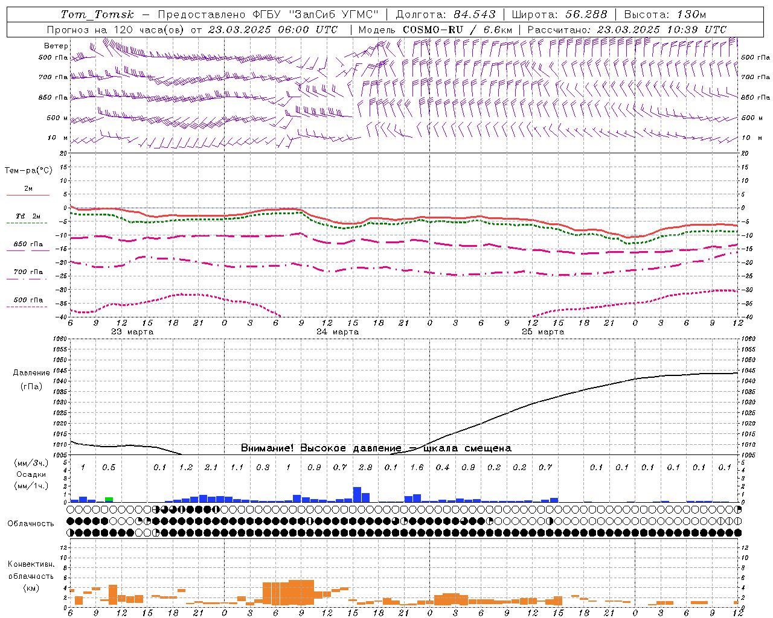The image size is (773, 618).
Task: Click the tallest blue precipitation bar
Action: pos(357,494)
